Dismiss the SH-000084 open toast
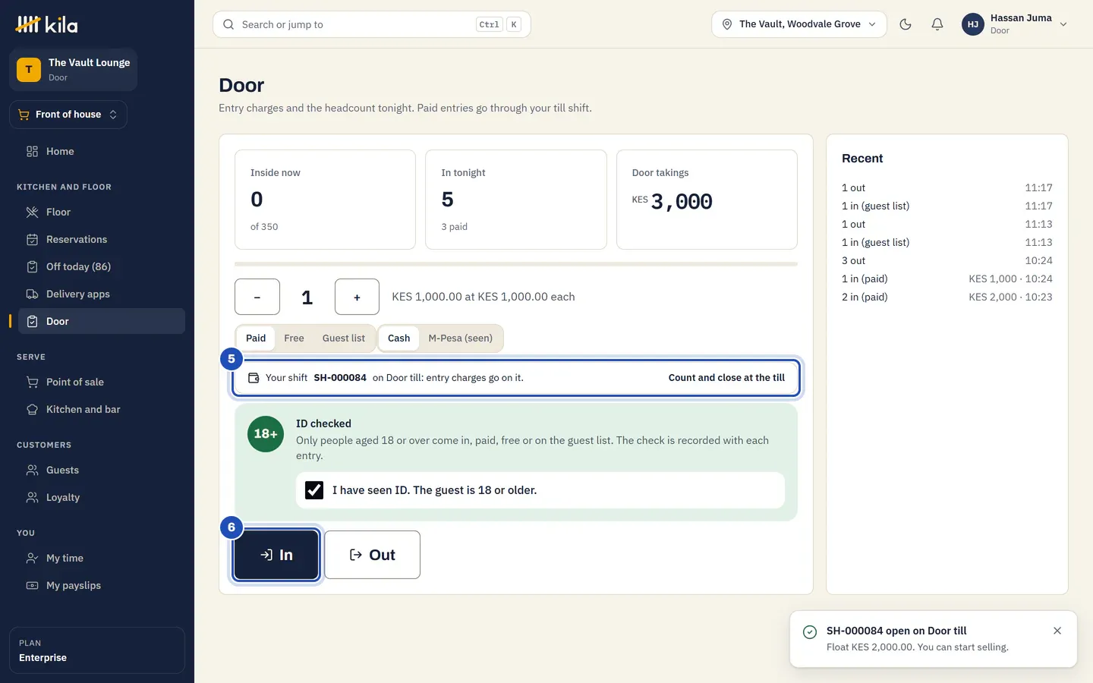The height and width of the screenshot is (683, 1093). [x=1057, y=631]
